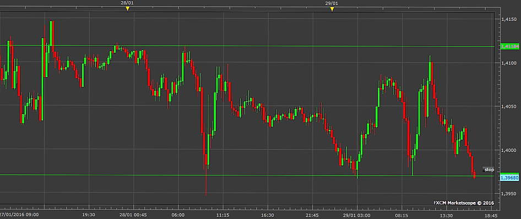Click the yellow 28/01 day marker triangle
Screen dimensions: 521x219
click(127, 9)
